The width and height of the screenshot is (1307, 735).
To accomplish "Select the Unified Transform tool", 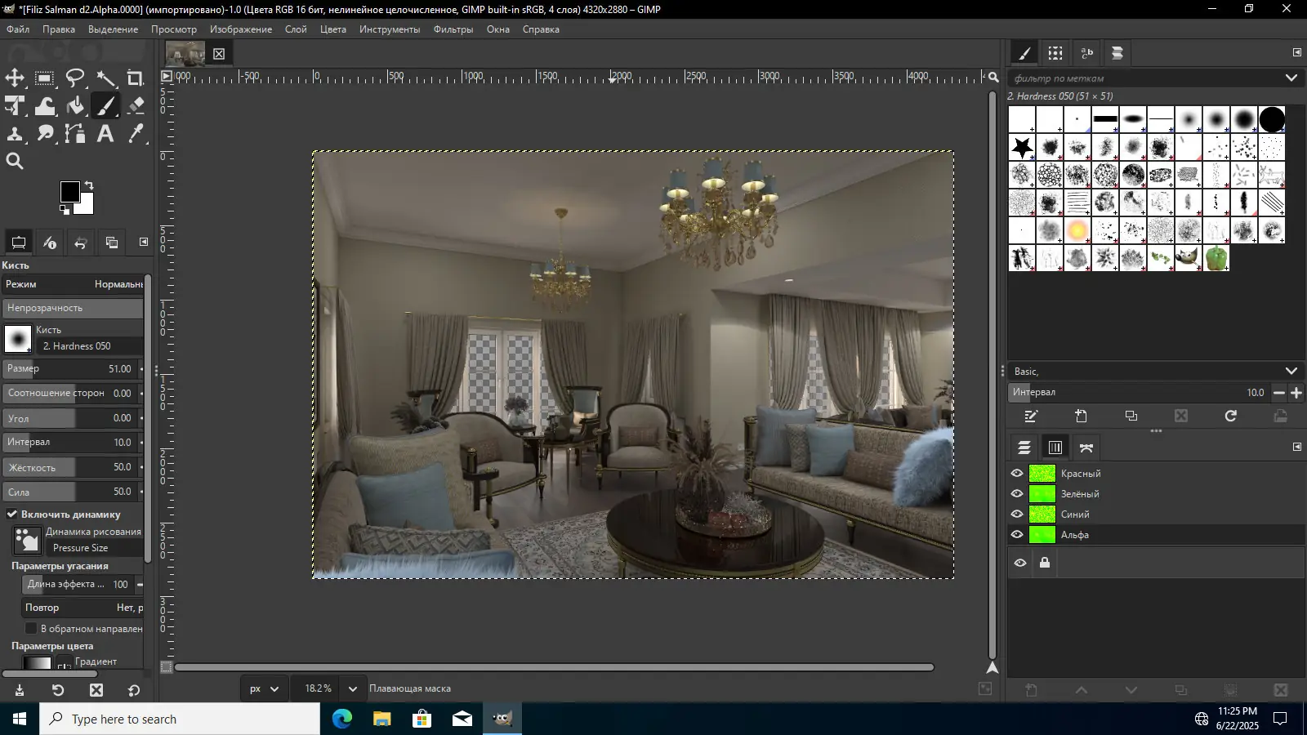I will pos(15,106).
